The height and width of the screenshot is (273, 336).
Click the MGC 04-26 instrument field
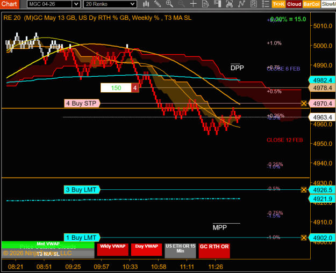pos(49,4)
